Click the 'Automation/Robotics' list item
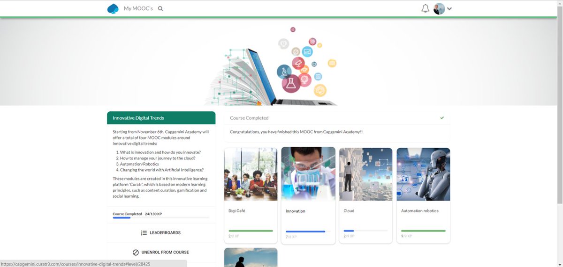This screenshot has width=563, height=267. click(x=139, y=164)
